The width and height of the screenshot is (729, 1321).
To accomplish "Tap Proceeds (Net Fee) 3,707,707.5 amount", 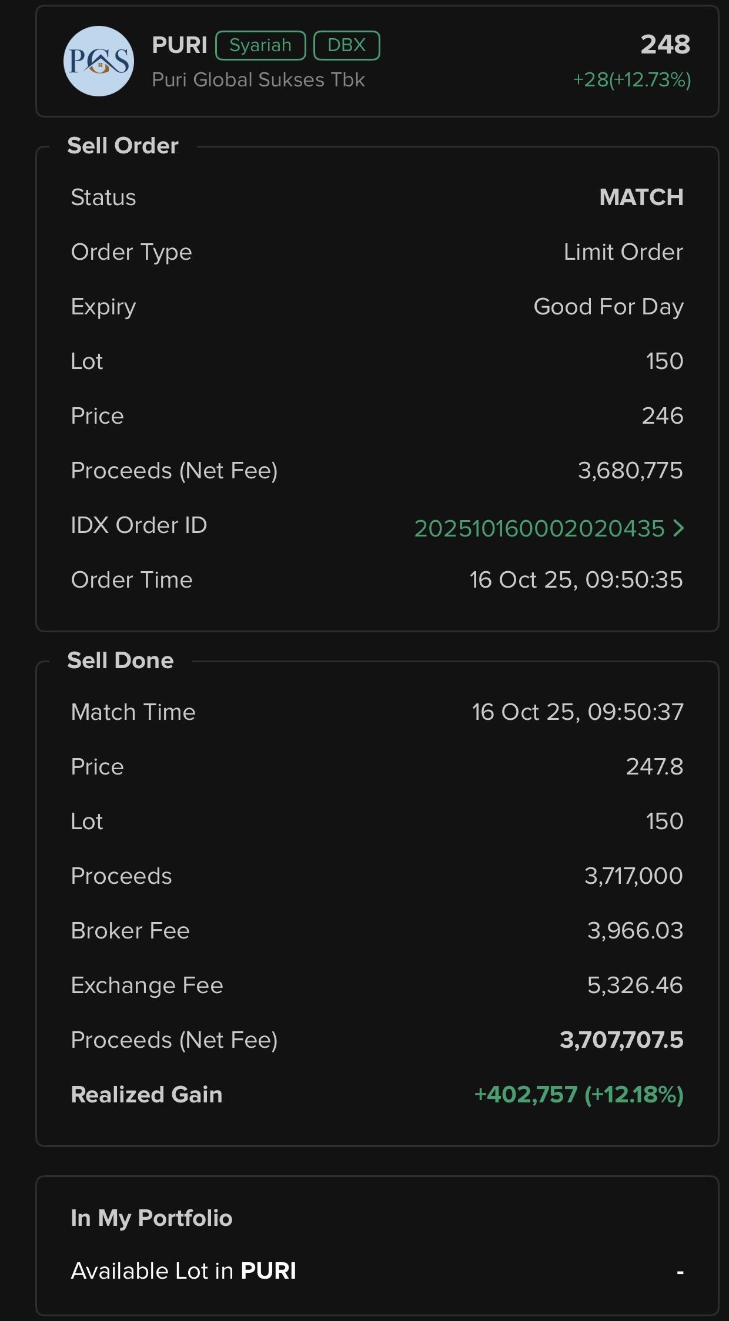I will pos(621,1040).
